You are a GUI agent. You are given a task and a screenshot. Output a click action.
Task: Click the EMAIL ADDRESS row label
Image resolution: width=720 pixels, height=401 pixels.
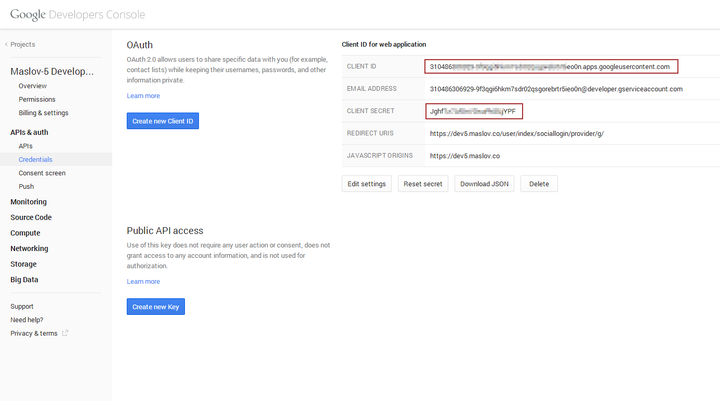click(372, 89)
